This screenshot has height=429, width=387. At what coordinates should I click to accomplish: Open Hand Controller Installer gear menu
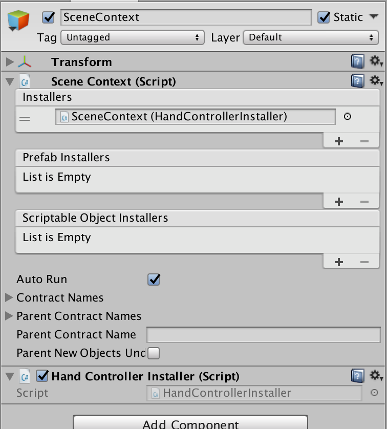pyautogui.click(x=376, y=375)
